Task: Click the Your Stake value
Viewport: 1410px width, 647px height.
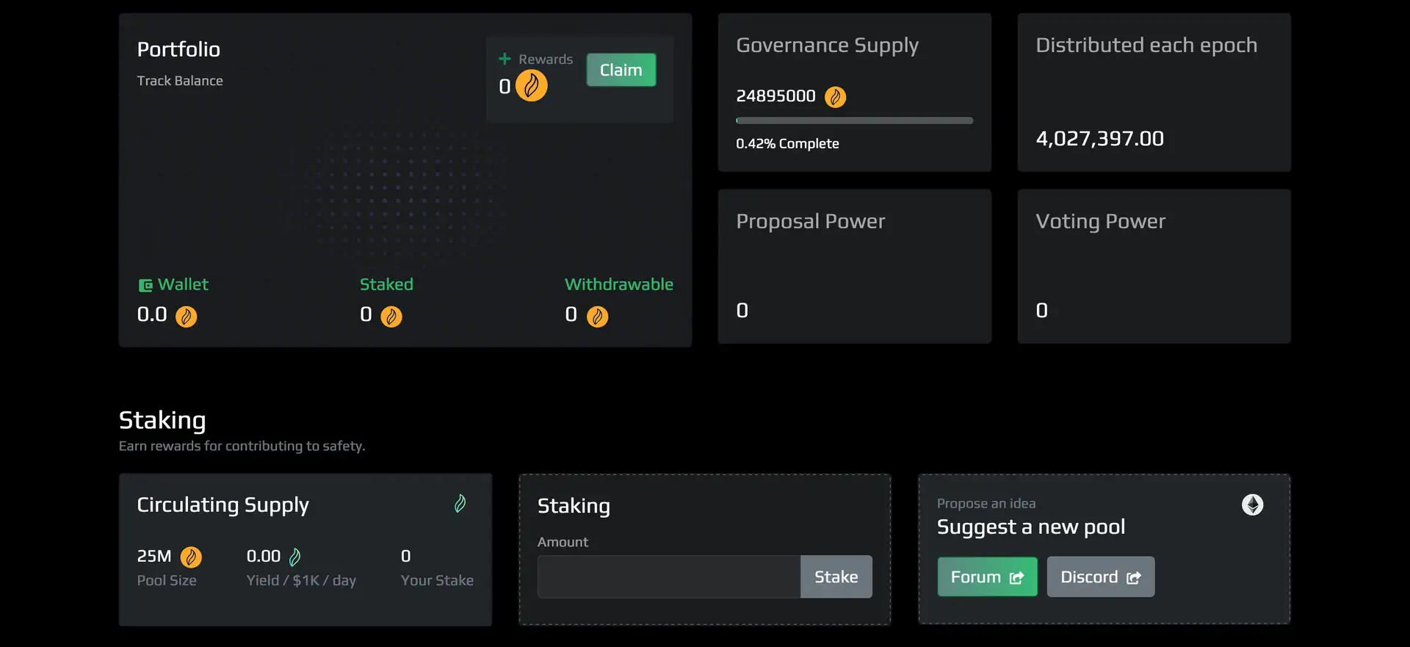Action: point(406,557)
